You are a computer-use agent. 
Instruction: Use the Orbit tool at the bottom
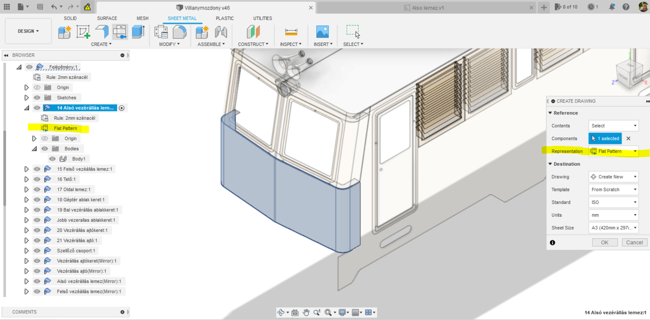pyautogui.click(x=281, y=312)
